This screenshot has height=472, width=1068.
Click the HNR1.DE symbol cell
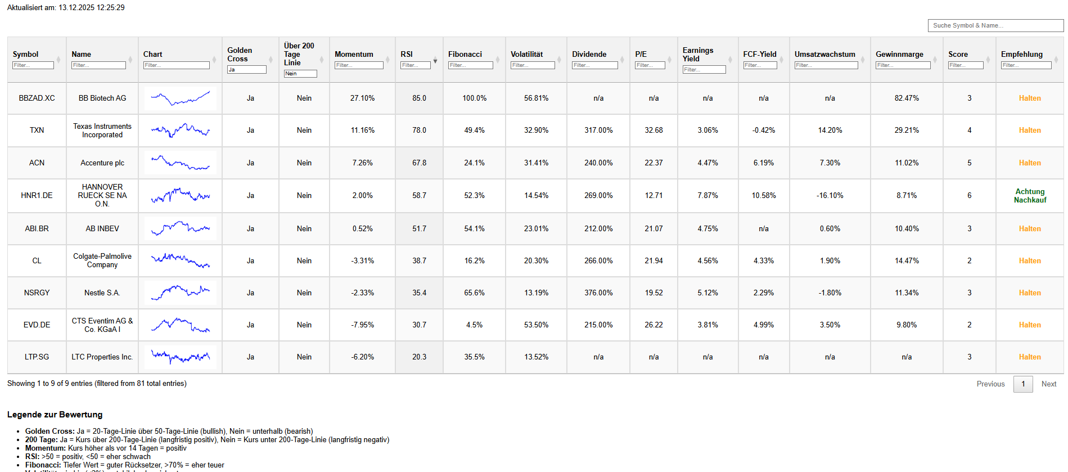point(37,195)
